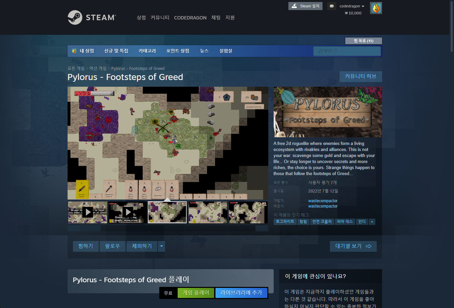
Task: Click the arrow icon on 대기열 보기
Action: pos(369,246)
